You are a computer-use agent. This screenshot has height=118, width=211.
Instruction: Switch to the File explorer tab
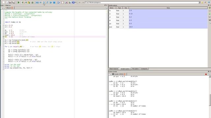pyautogui.click(x=135, y=69)
